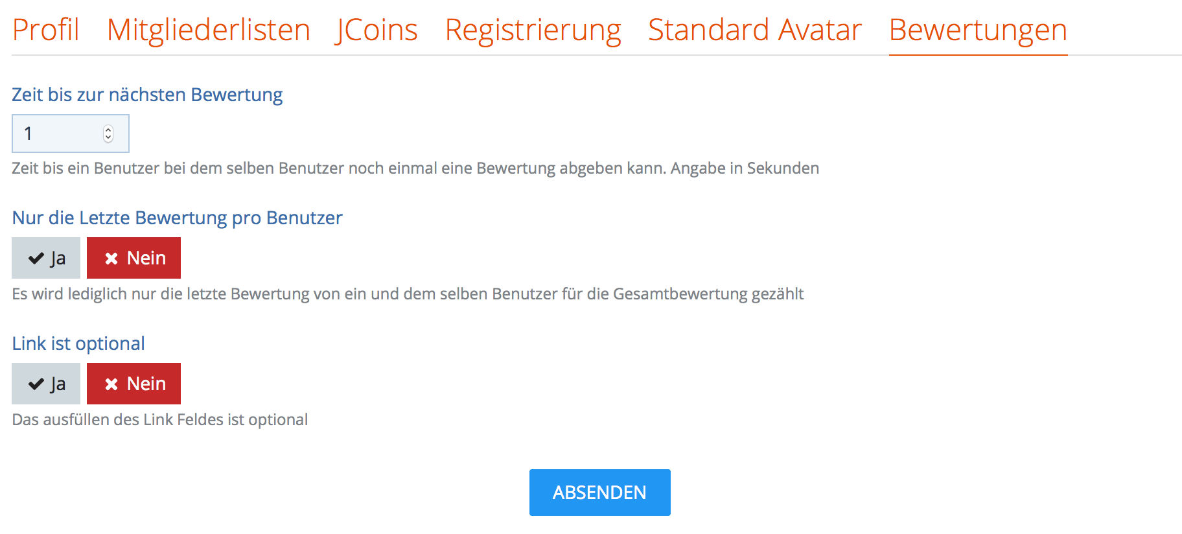Open the Profil tab
The height and width of the screenshot is (534, 1182).
click(45, 30)
